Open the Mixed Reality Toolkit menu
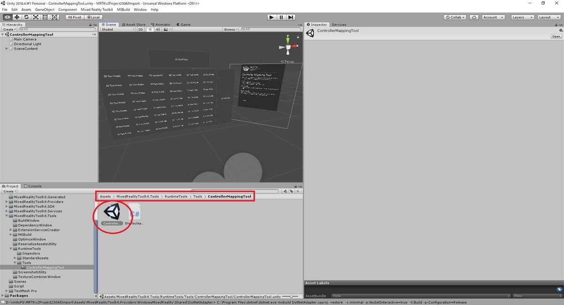Viewport: 564px width, 305px height. coord(97,9)
